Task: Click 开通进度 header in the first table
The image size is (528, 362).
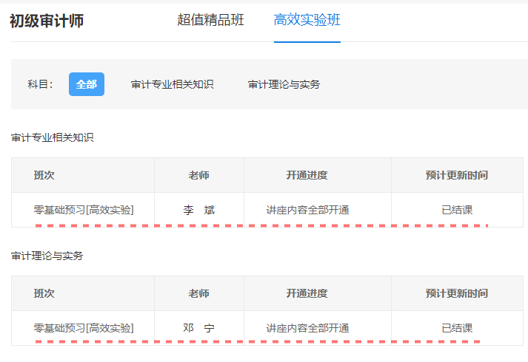Action: click(307, 175)
